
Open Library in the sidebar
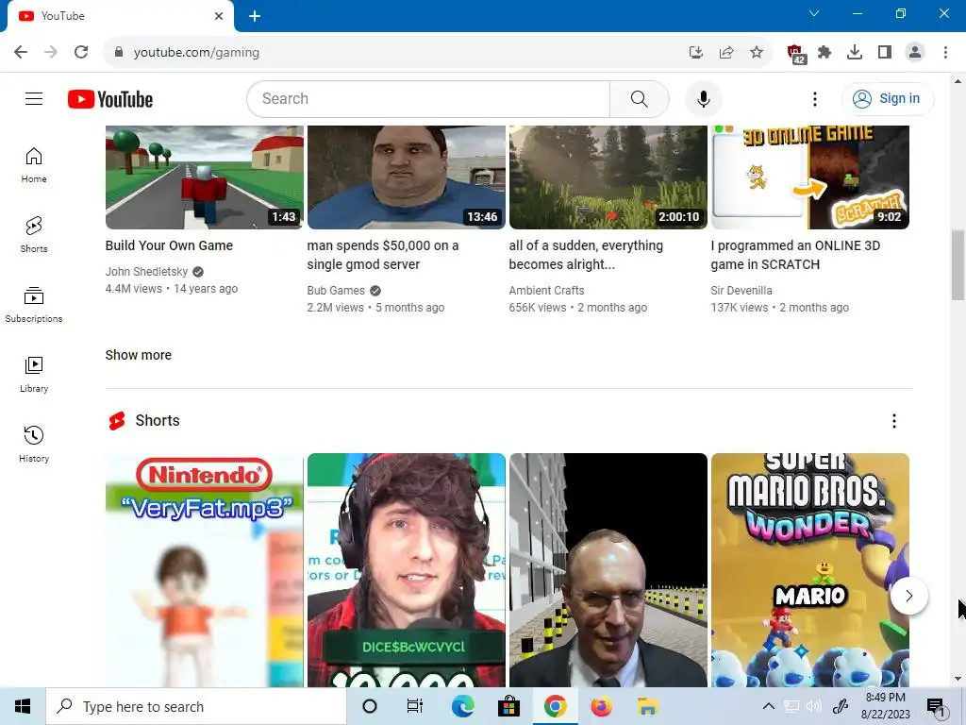point(34,374)
